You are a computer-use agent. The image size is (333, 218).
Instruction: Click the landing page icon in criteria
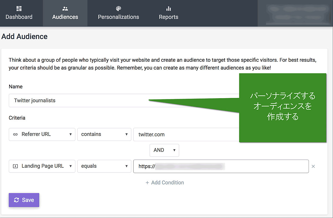click(15, 166)
